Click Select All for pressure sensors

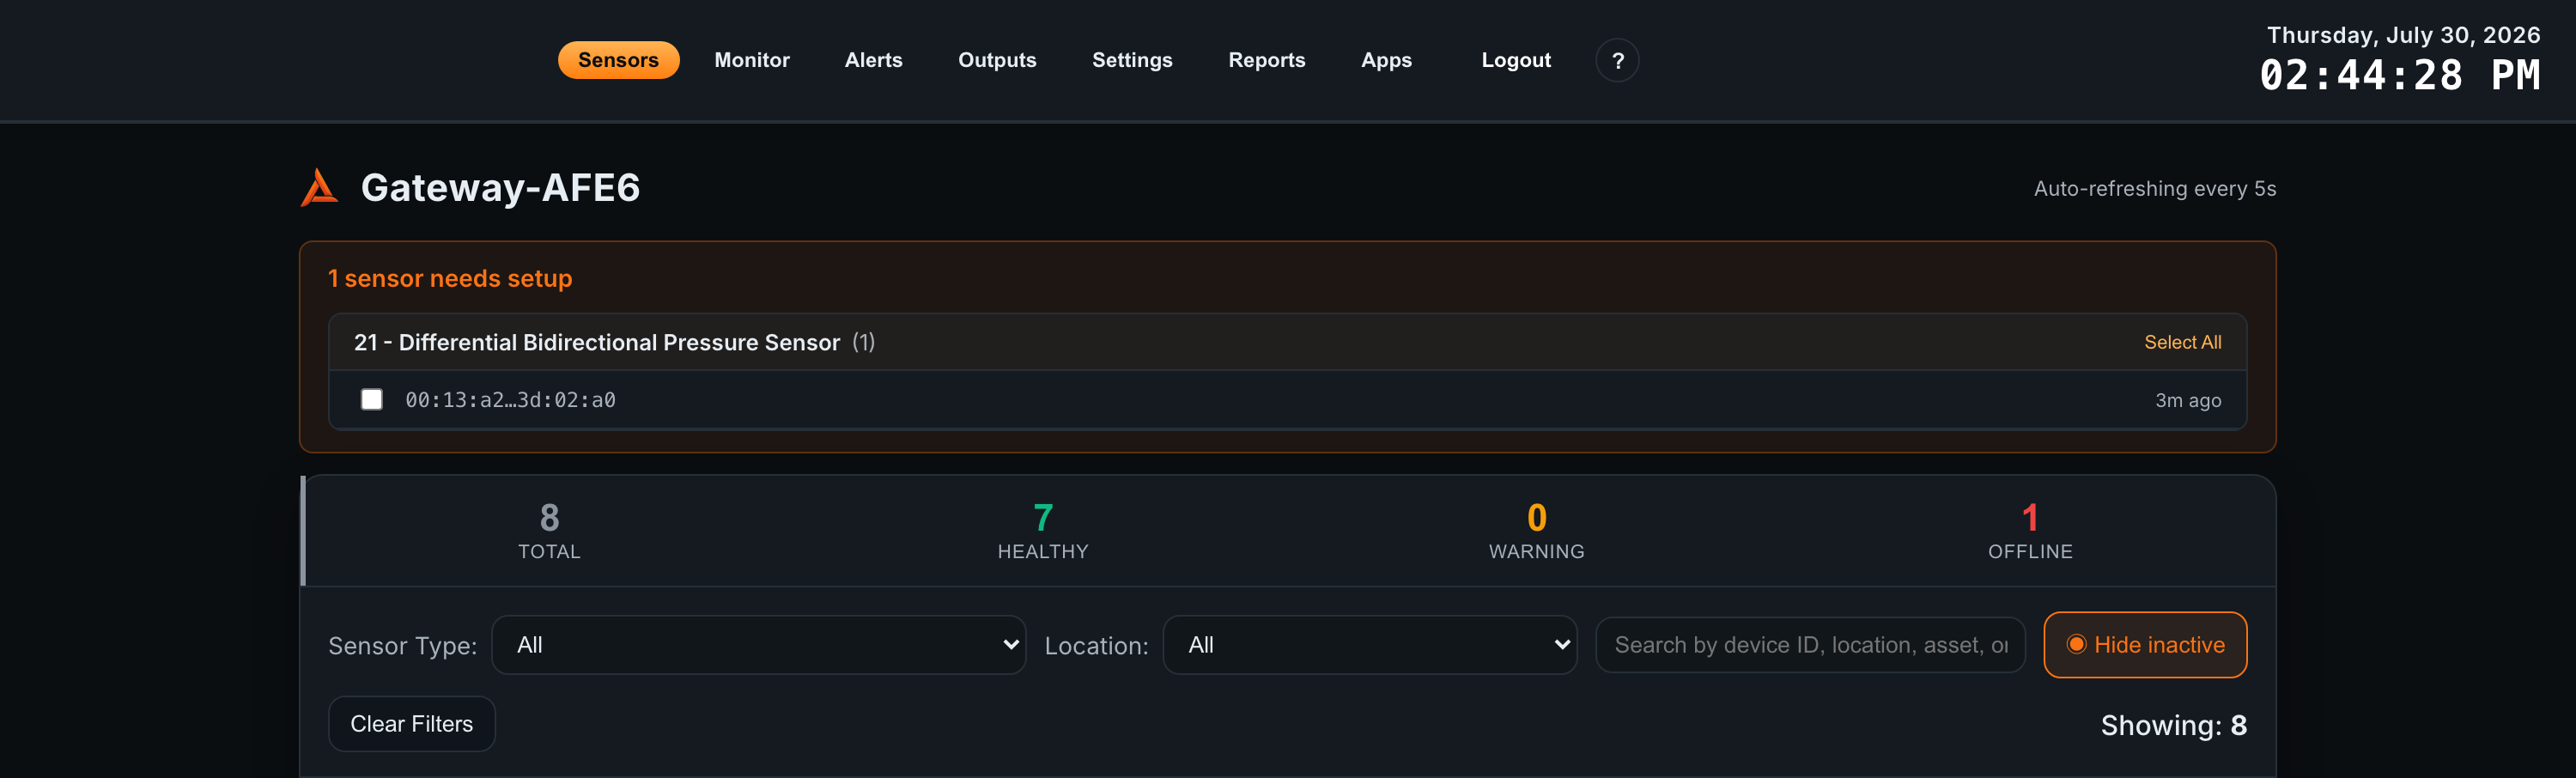click(x=2182, y=342)
